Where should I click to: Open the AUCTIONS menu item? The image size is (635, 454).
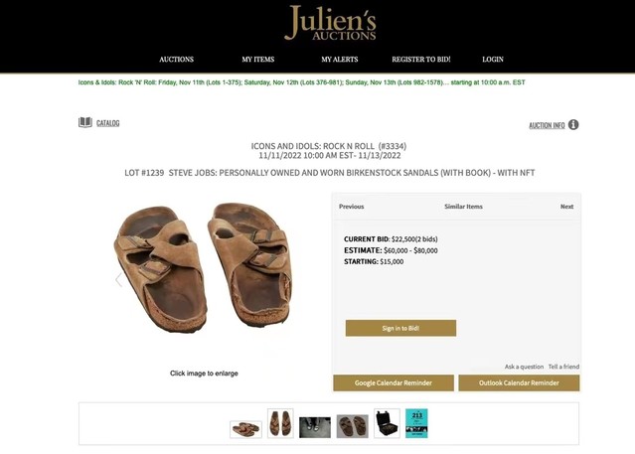tap(176, 60)
